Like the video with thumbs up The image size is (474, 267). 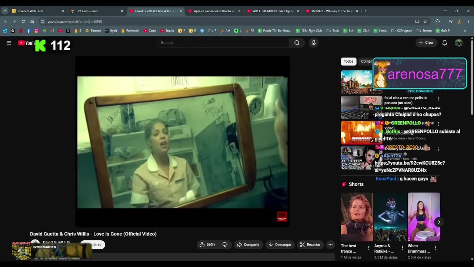pyautogui.click(x=207, y=245)
